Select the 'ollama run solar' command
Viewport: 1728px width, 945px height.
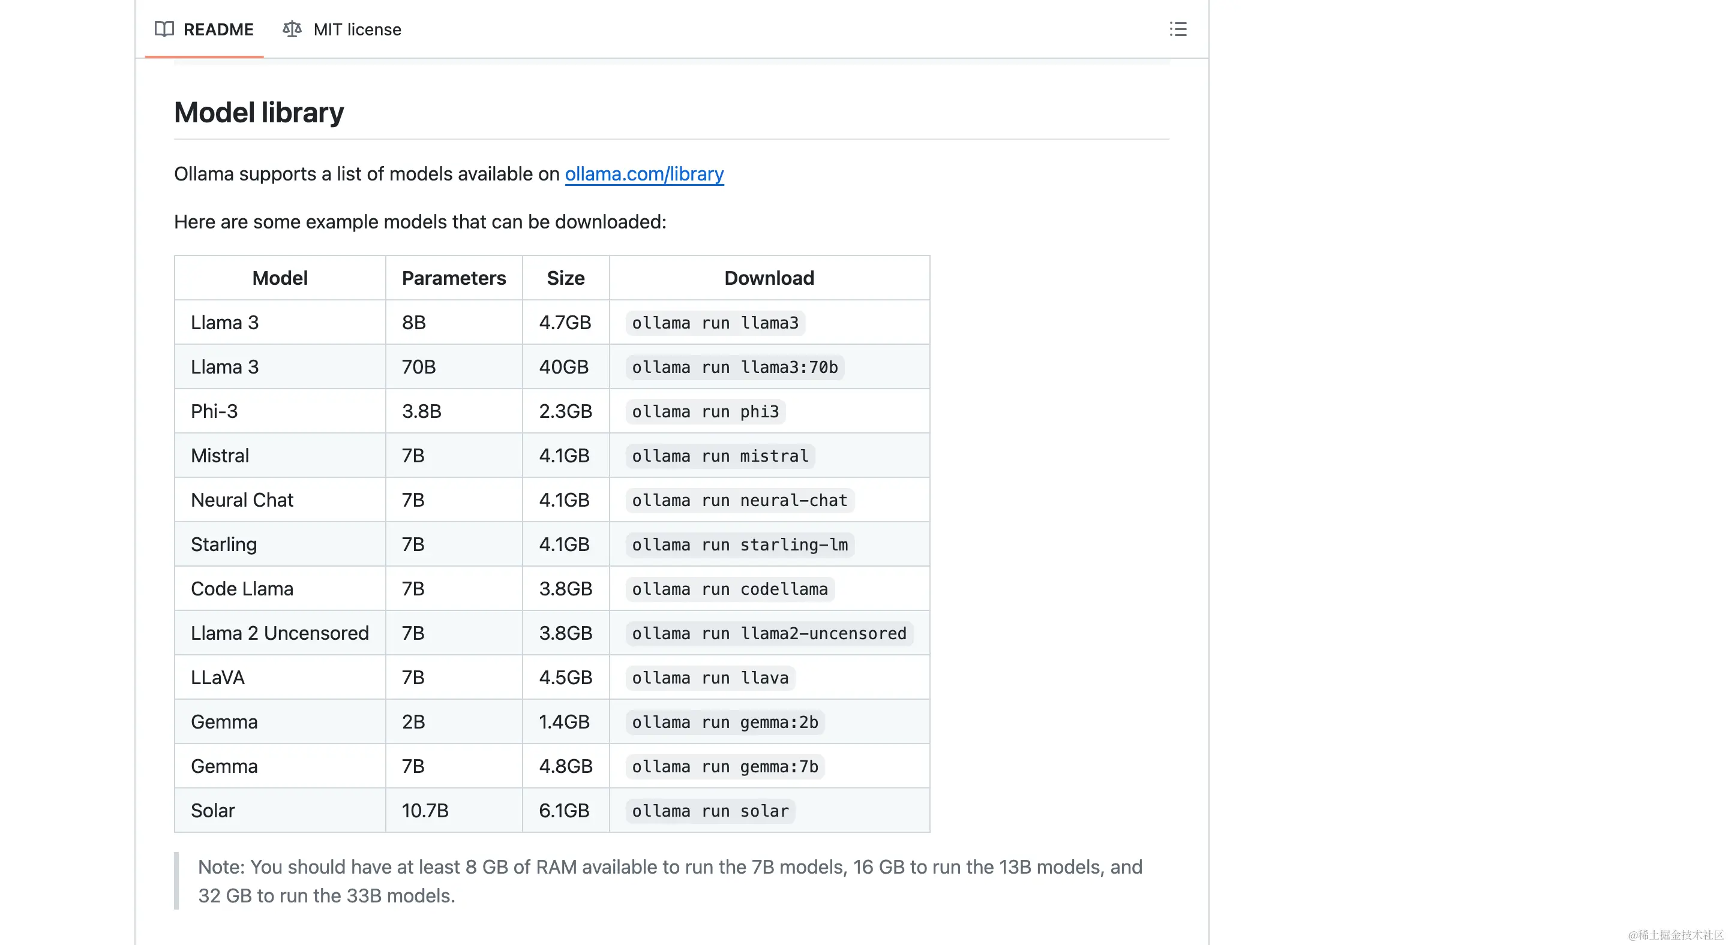coord(710,811)
